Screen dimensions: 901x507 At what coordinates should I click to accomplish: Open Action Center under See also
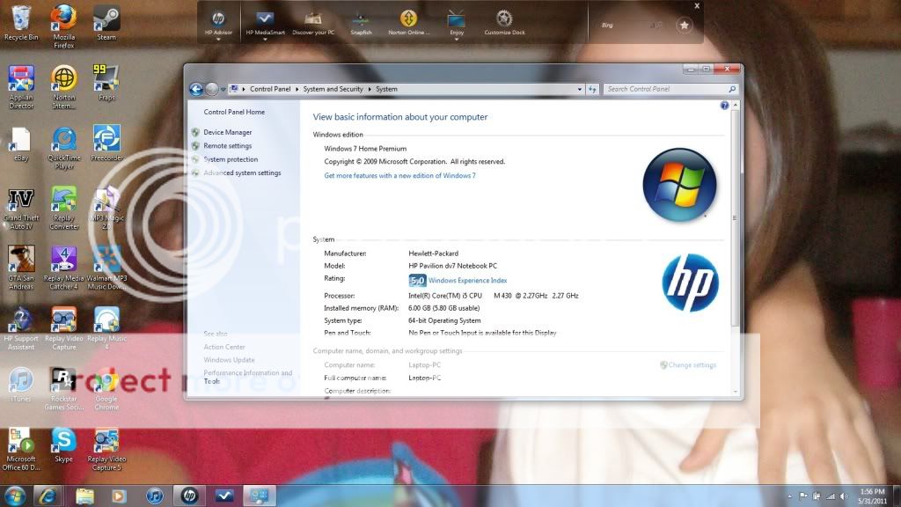[x=224, y=347]
